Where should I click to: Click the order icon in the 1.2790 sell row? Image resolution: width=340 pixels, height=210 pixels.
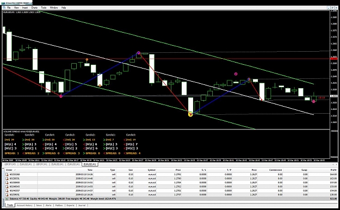click(x=7, y=178)
